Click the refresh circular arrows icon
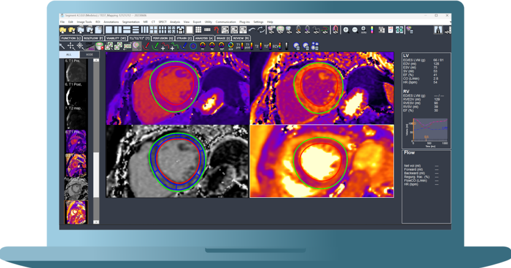 coord(261,30)
